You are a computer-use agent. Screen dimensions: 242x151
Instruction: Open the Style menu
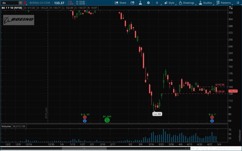click(x=169, y=3)
